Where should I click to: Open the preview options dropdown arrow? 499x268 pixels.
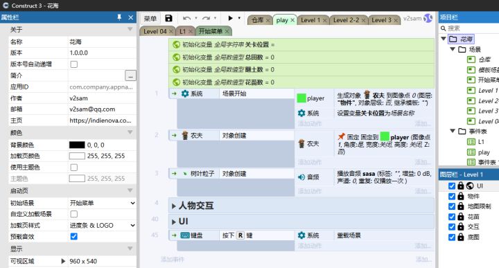point(239,18)
